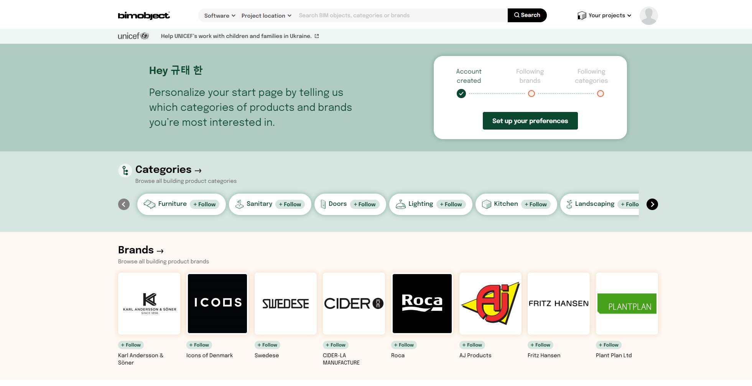Screen dimensions: 752x386
Task: Click the Following categories progress step circle
Action: click(x=601, y=94)
